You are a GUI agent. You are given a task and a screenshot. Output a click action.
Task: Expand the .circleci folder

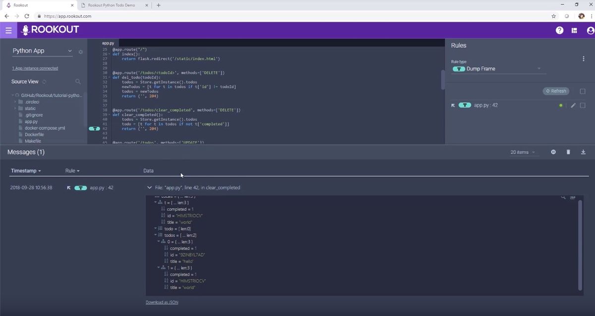pyautogui.click(x=15, y=101)
